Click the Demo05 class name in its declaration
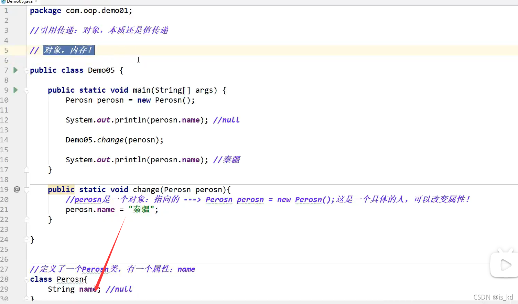The image size is (518, 304). [101, 70]
